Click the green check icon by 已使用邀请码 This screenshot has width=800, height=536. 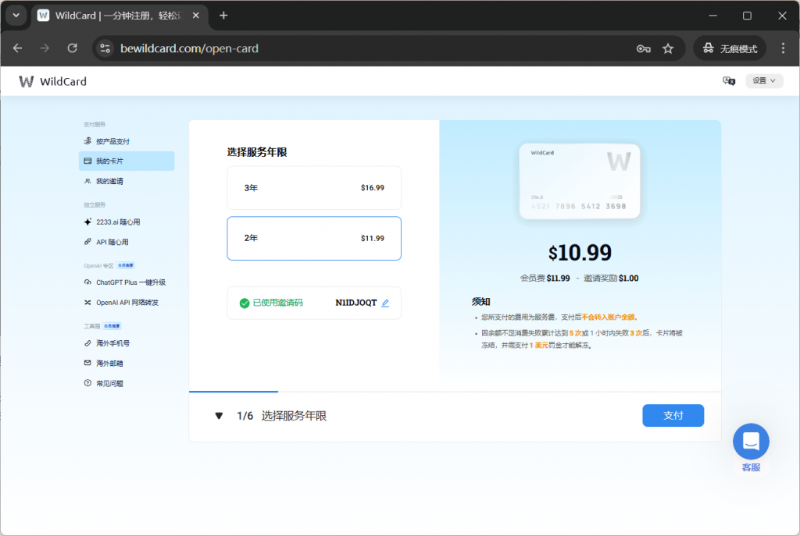(x=245, y=303)
